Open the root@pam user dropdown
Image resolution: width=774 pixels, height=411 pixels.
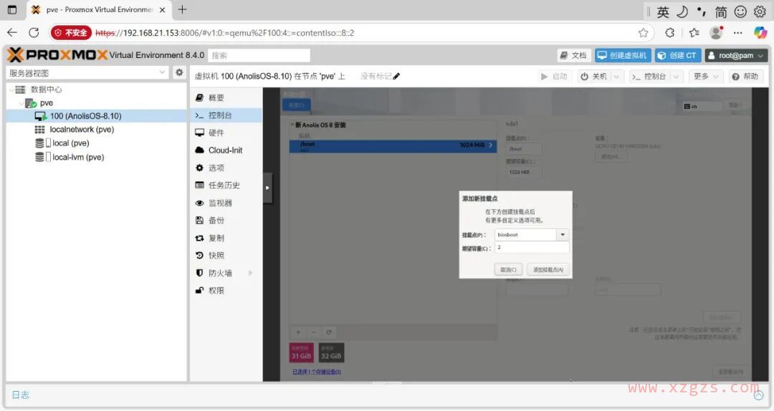(x=736, y=55)
